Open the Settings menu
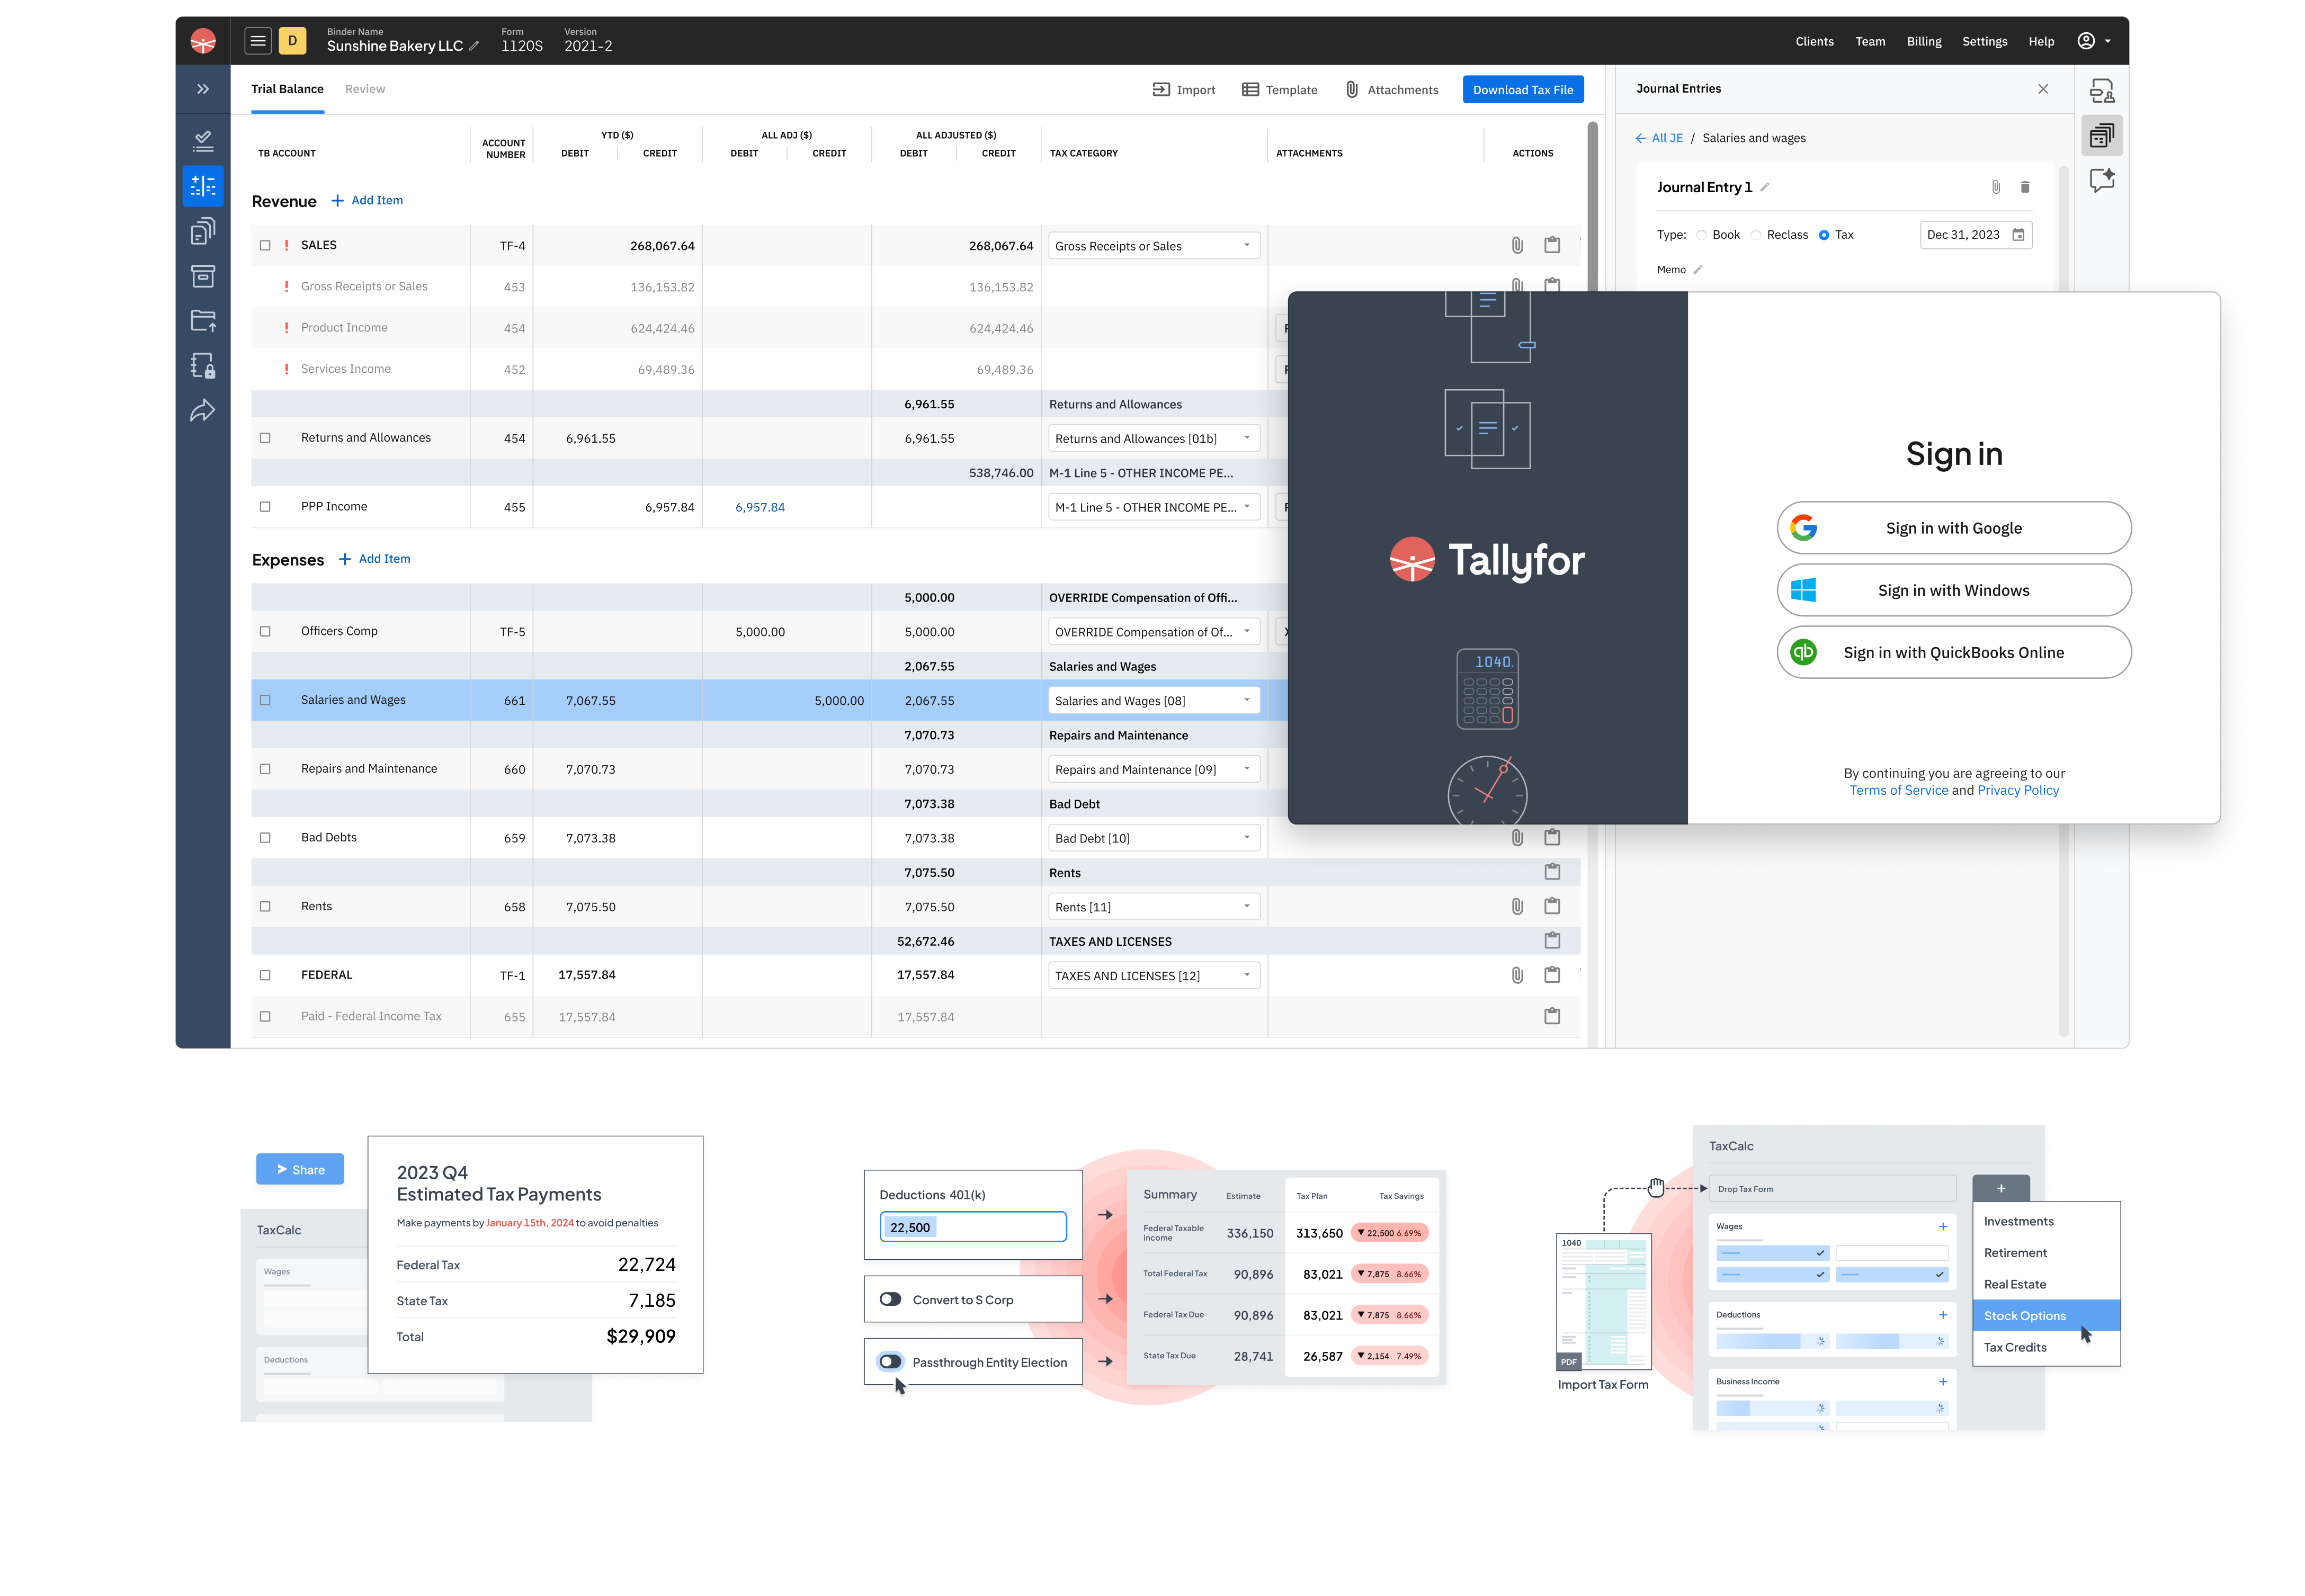This screenshot has width=2305, height=1596. coord(1984,41)
